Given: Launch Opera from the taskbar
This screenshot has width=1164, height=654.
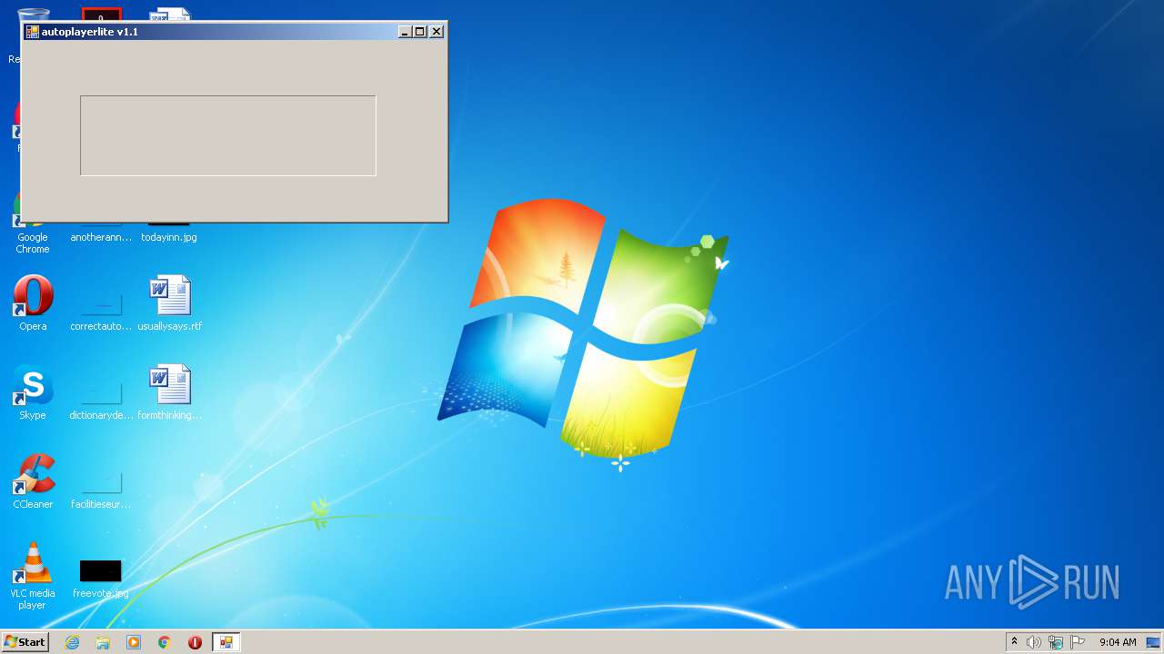Looking at the screenshot, I should click(x=195, y=642).
